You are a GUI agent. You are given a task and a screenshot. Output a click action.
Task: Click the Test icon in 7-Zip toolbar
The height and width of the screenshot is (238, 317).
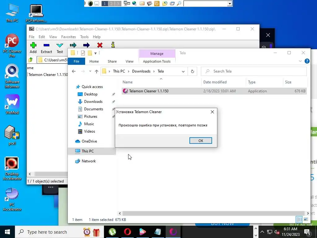pos(60,45)
